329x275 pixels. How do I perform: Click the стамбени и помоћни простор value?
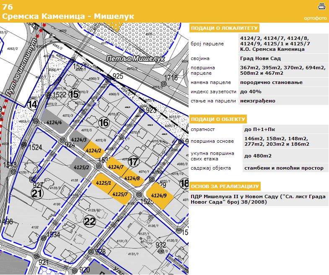(x=284, y=168)
